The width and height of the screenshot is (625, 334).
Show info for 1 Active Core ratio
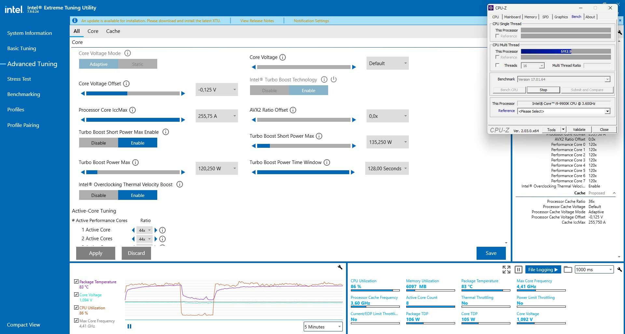click(162, 230)
